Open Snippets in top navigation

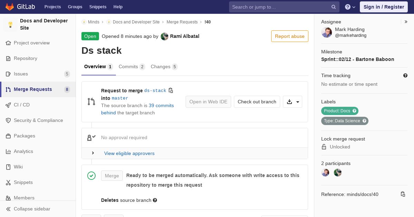click(x=98, y=7)
